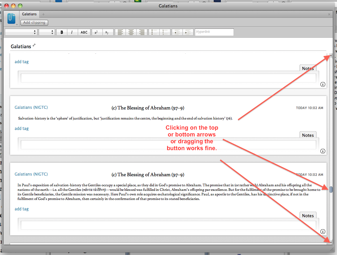
Task: Click the Galatians document title text
Action: click(x=21, y=47)
